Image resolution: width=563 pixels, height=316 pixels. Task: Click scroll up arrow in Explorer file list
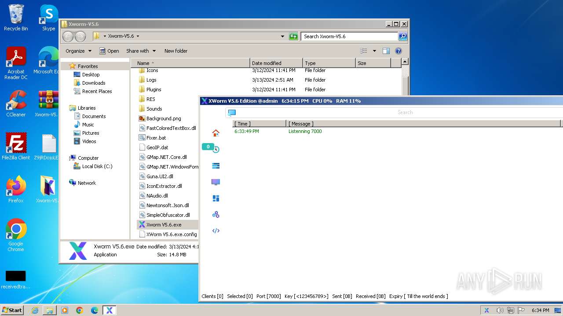point(405,62)
